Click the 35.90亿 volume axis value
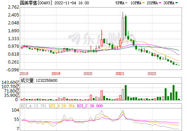 tap(12, 95)
